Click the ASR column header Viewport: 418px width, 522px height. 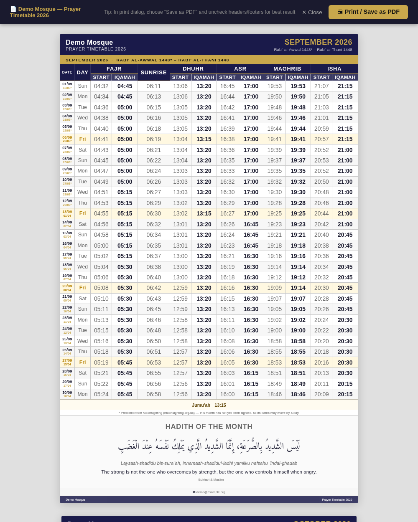(240, 69)
